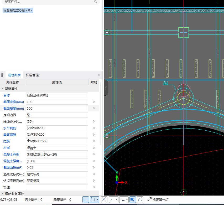This screenshot has height=205, width=224.
Task: Switch to 图层管理 tab
Action: 32,75
